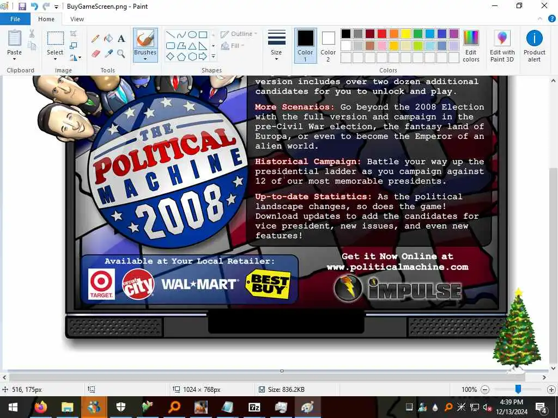The image size is (558, 418).
Task: Choose the Oval shape
Action: tap(192, 34)
